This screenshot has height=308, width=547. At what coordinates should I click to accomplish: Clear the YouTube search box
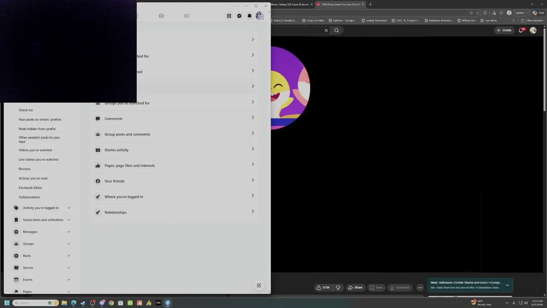[326, 30]
